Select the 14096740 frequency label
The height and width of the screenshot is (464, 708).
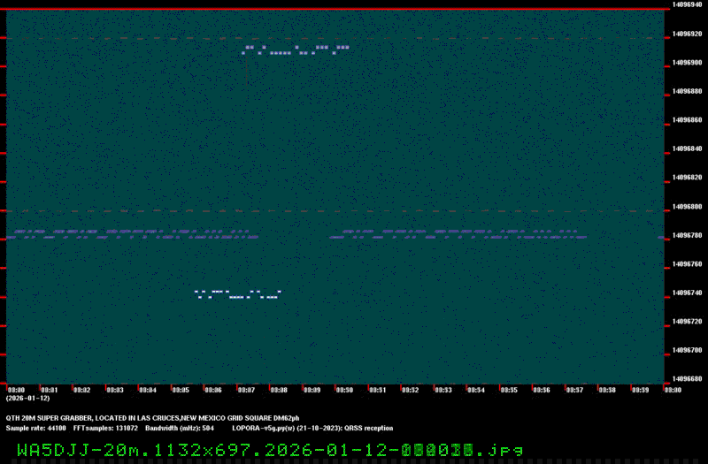(687, 293)
